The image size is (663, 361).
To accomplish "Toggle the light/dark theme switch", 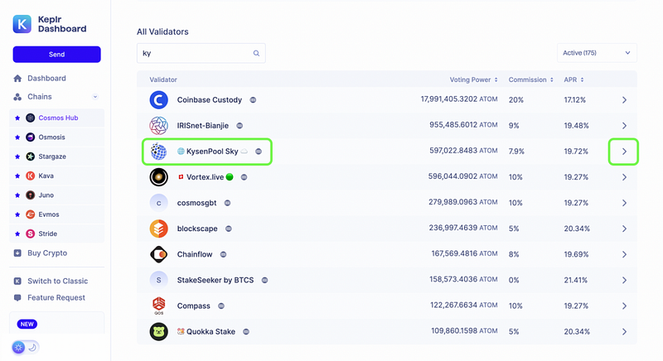I will 25,347.
